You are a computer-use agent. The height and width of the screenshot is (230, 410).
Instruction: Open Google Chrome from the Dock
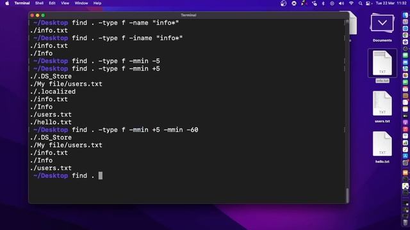pos(406,35)
